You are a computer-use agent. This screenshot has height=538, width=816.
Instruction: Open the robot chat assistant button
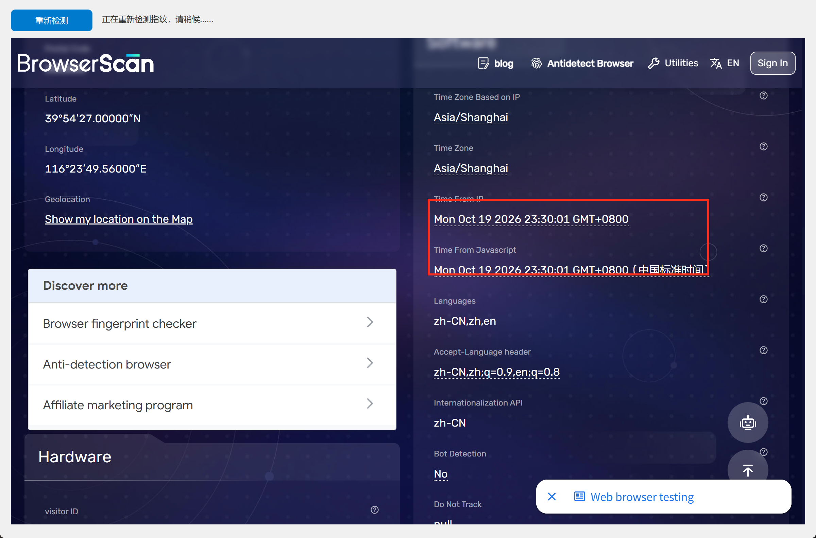coord(748,423)
